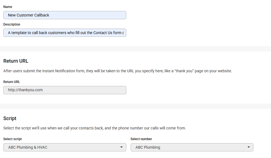Click "Instant Notification" in the help text
Image resolution: width=271 pixels, height=158 pixels.
click(x=63, y=71)
